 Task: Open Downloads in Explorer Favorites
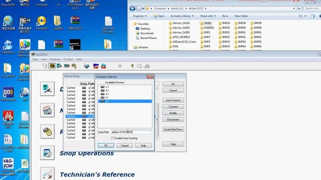point(145,33)
